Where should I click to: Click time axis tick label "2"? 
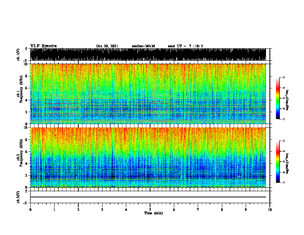pyautogui.click(x=78, y=210)
